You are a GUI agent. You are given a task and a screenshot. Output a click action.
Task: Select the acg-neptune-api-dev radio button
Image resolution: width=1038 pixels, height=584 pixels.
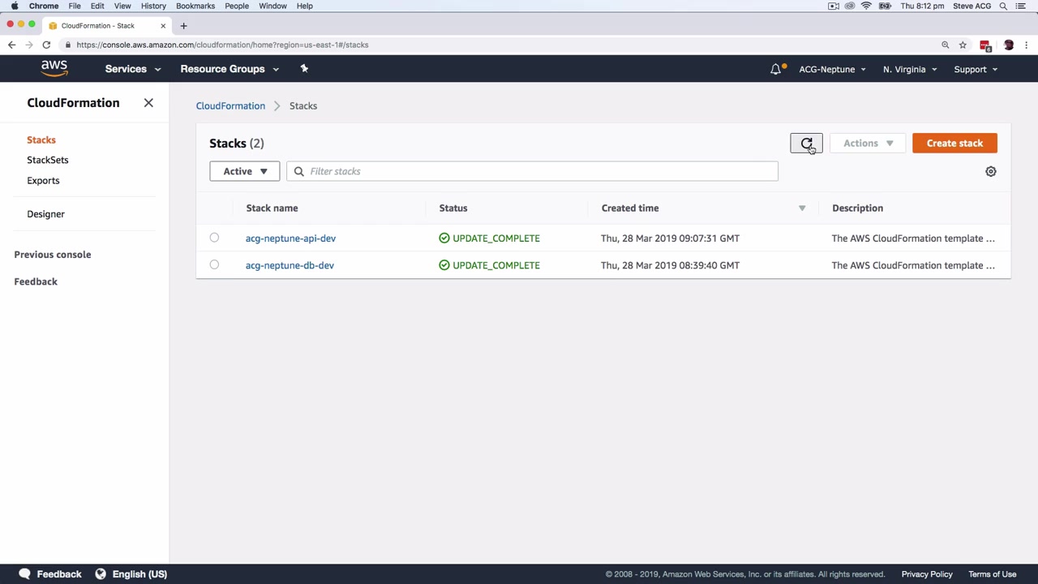[214, 238]
